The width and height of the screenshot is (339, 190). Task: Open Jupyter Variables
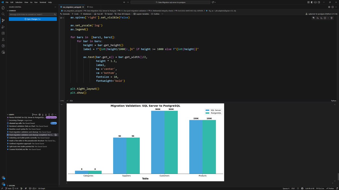tap(141, 14)
